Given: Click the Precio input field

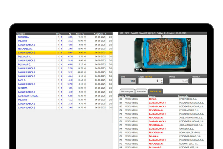Looking at the screenshot, I should [x=178, y=81].
